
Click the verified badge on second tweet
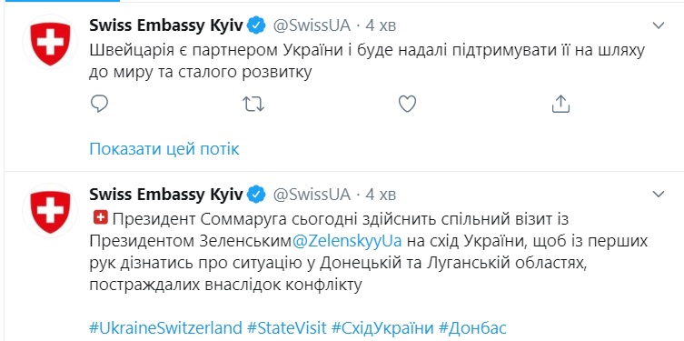tap(256, 195)
